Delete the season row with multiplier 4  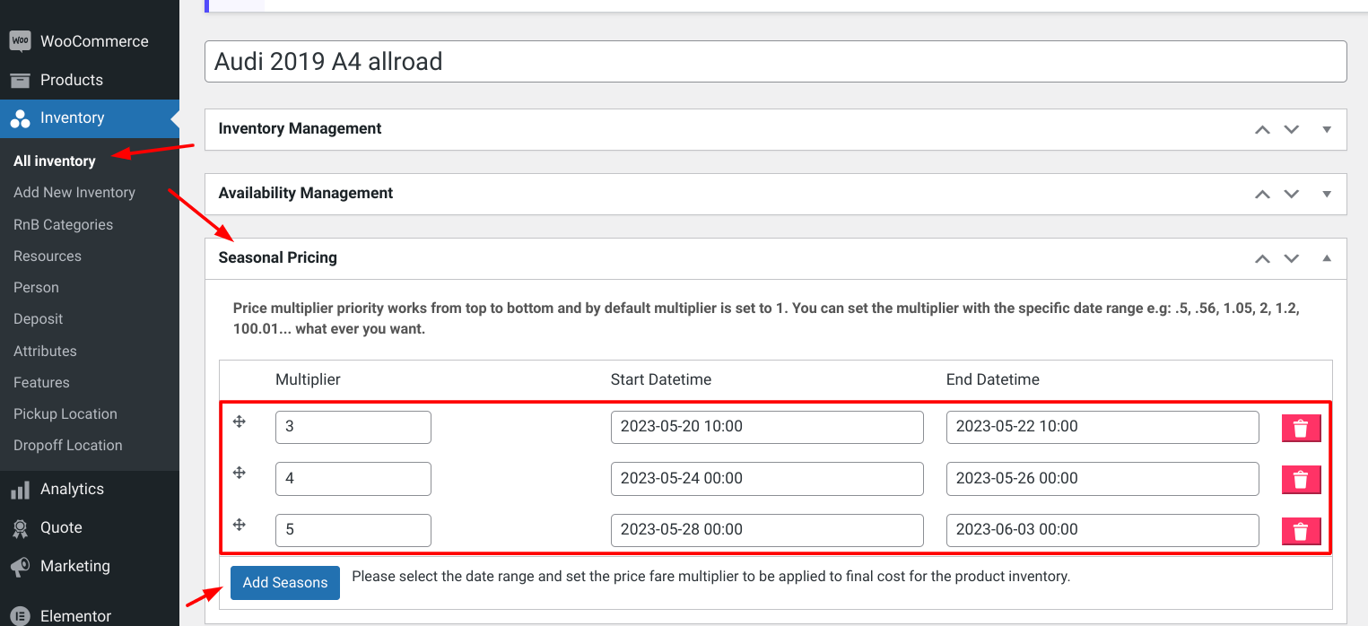[1301, 480]
